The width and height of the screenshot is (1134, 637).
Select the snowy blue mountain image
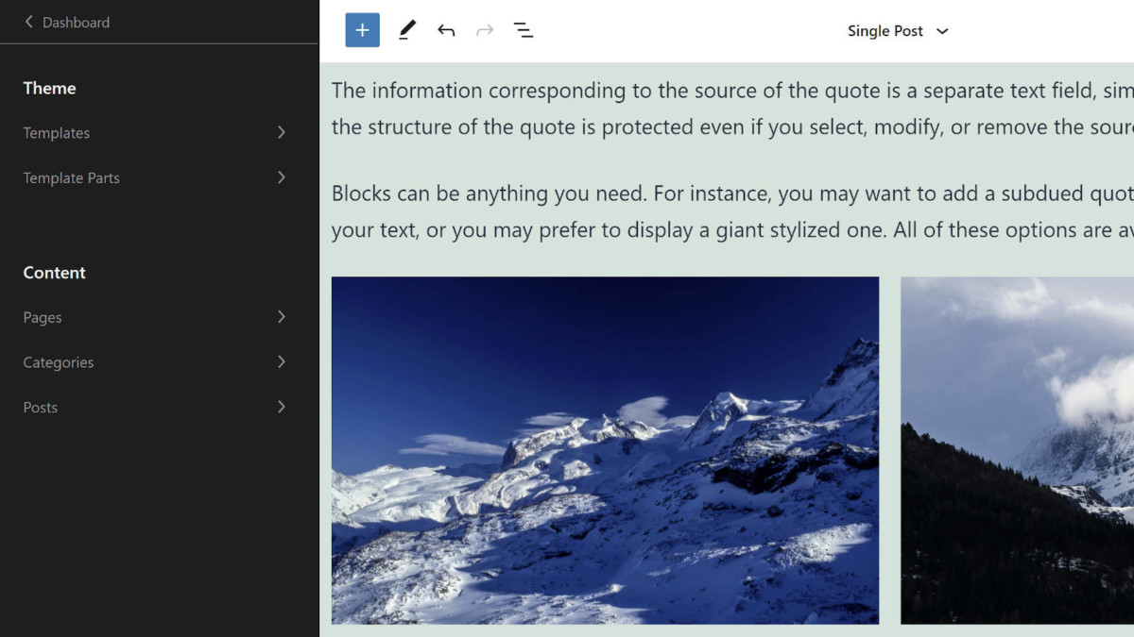click(605, 450)
